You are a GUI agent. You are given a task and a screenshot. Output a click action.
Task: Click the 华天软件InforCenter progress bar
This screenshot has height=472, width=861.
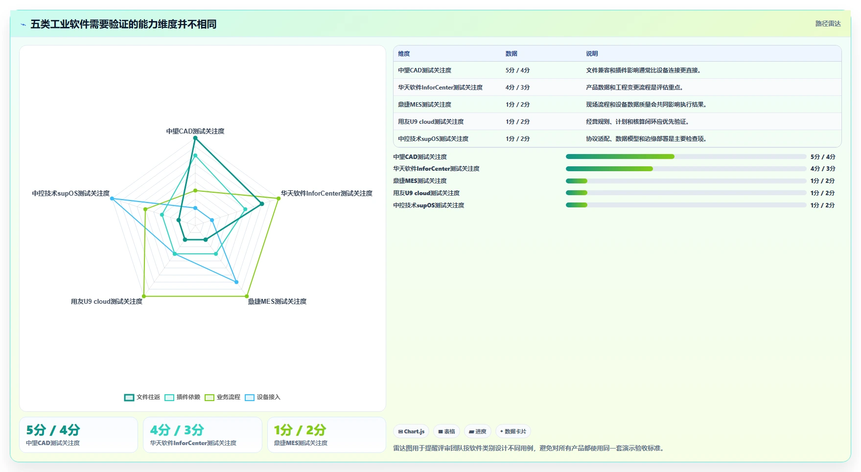pyautogui.click(x=686, y=169)
